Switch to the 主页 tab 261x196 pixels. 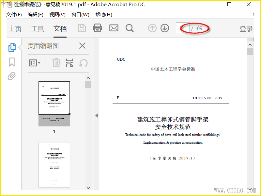click(15, 29)
